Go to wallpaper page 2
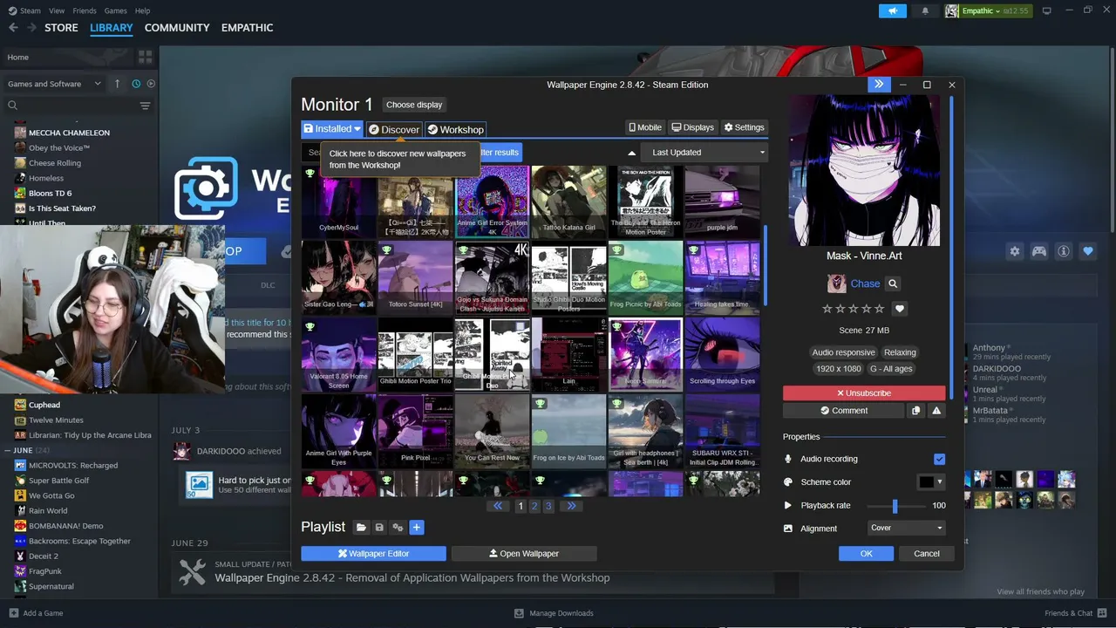The width and height of the screenshot is (1116, 628). 534,506
